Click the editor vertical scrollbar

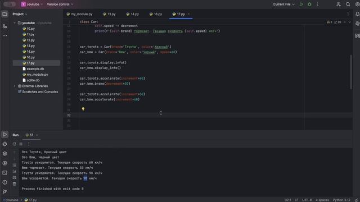(351, 72)
